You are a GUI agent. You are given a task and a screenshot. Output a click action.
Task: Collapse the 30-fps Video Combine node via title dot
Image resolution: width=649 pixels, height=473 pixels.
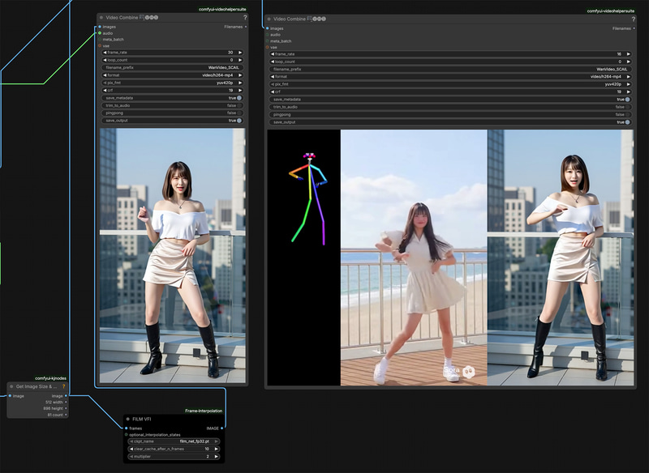coord(101,18)
